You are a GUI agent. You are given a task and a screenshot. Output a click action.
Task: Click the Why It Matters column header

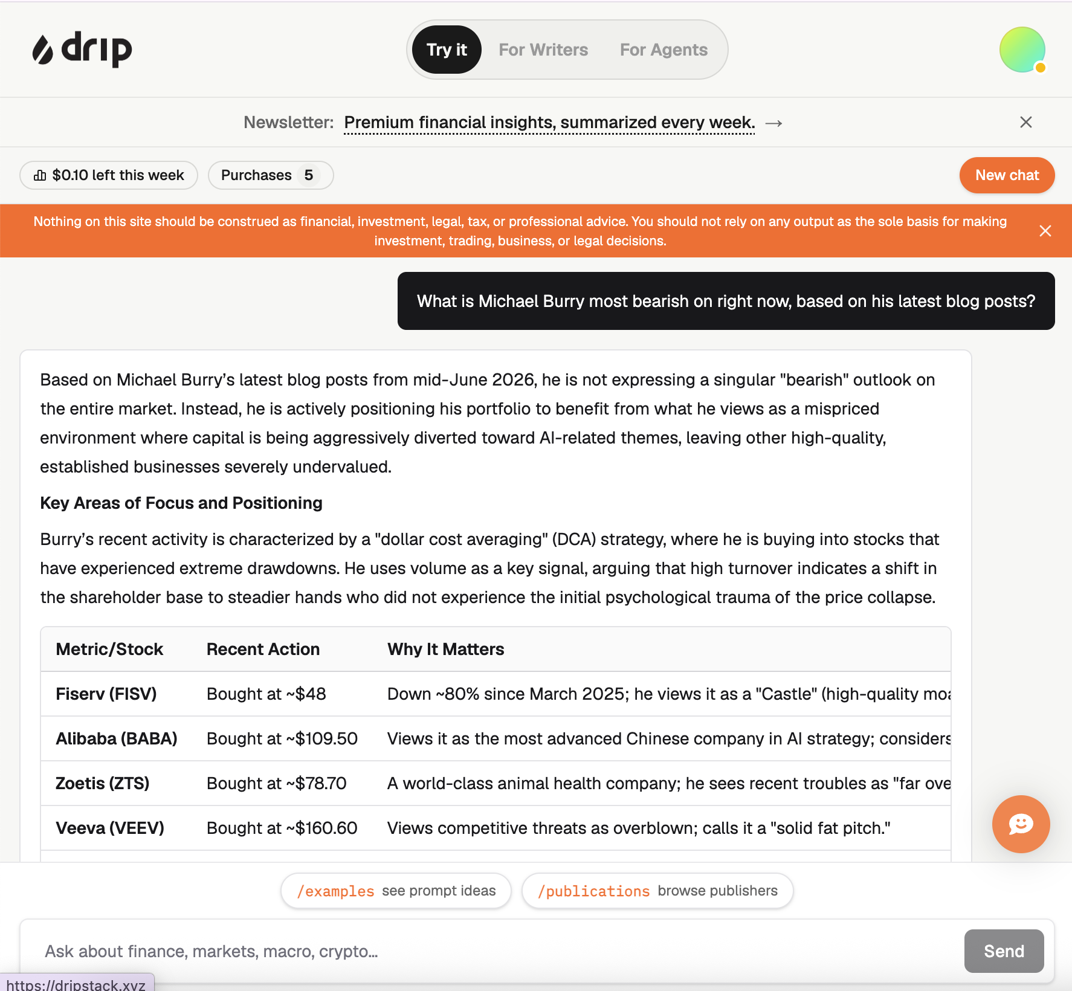(445, 649)
